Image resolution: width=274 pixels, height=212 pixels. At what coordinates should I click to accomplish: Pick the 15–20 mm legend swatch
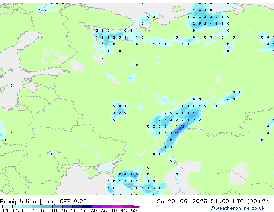[x=67, y=206]
